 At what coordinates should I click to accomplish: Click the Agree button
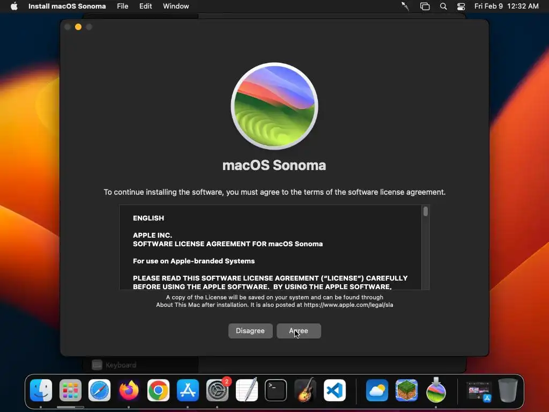[x=299, y=330]
